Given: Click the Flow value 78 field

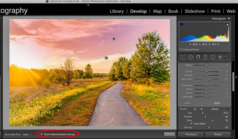Looking at the screenshot, I should (x=226, y=120).
